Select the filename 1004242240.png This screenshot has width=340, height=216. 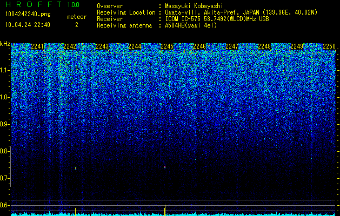point(28,15)
